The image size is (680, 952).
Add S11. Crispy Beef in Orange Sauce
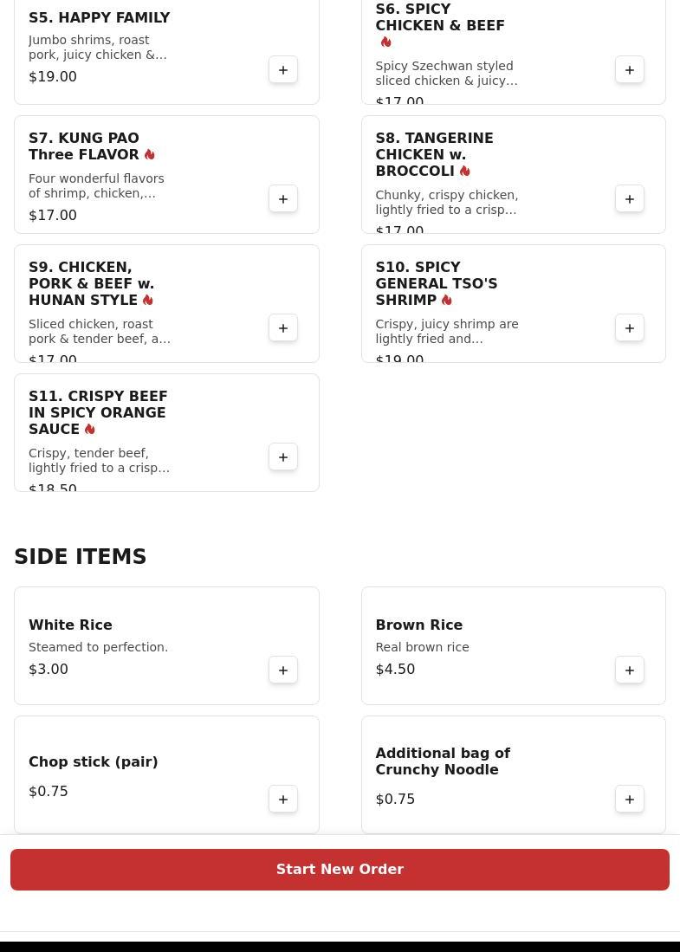click(x=283, y=457)
